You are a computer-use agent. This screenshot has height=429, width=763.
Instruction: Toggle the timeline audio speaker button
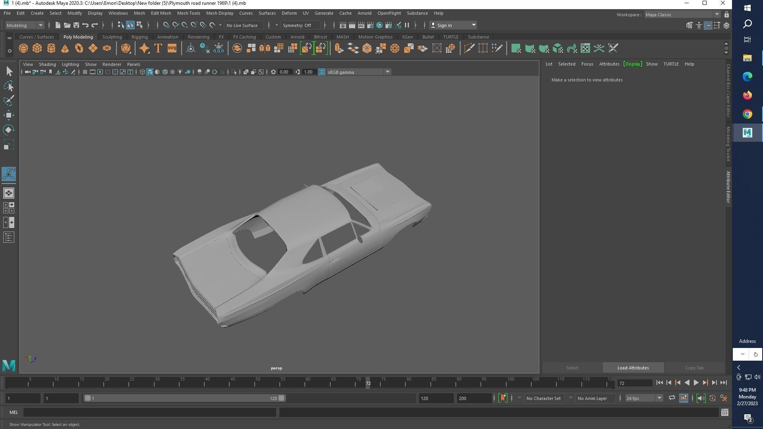point(701,398)
